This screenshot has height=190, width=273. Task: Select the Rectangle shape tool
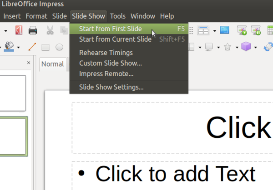click(45, 47)
